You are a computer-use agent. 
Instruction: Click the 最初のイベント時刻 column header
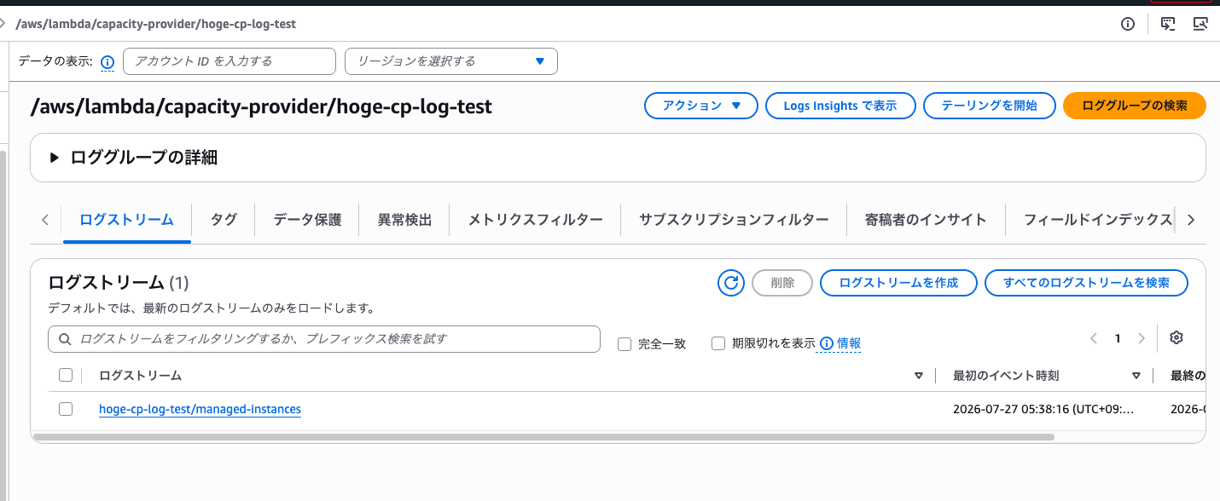(x=1006, y=376)
